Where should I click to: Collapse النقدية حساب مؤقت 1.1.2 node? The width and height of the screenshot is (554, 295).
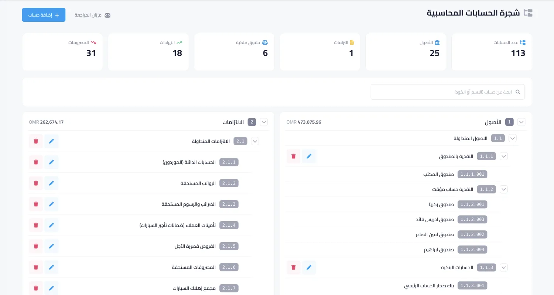(504, 189)
